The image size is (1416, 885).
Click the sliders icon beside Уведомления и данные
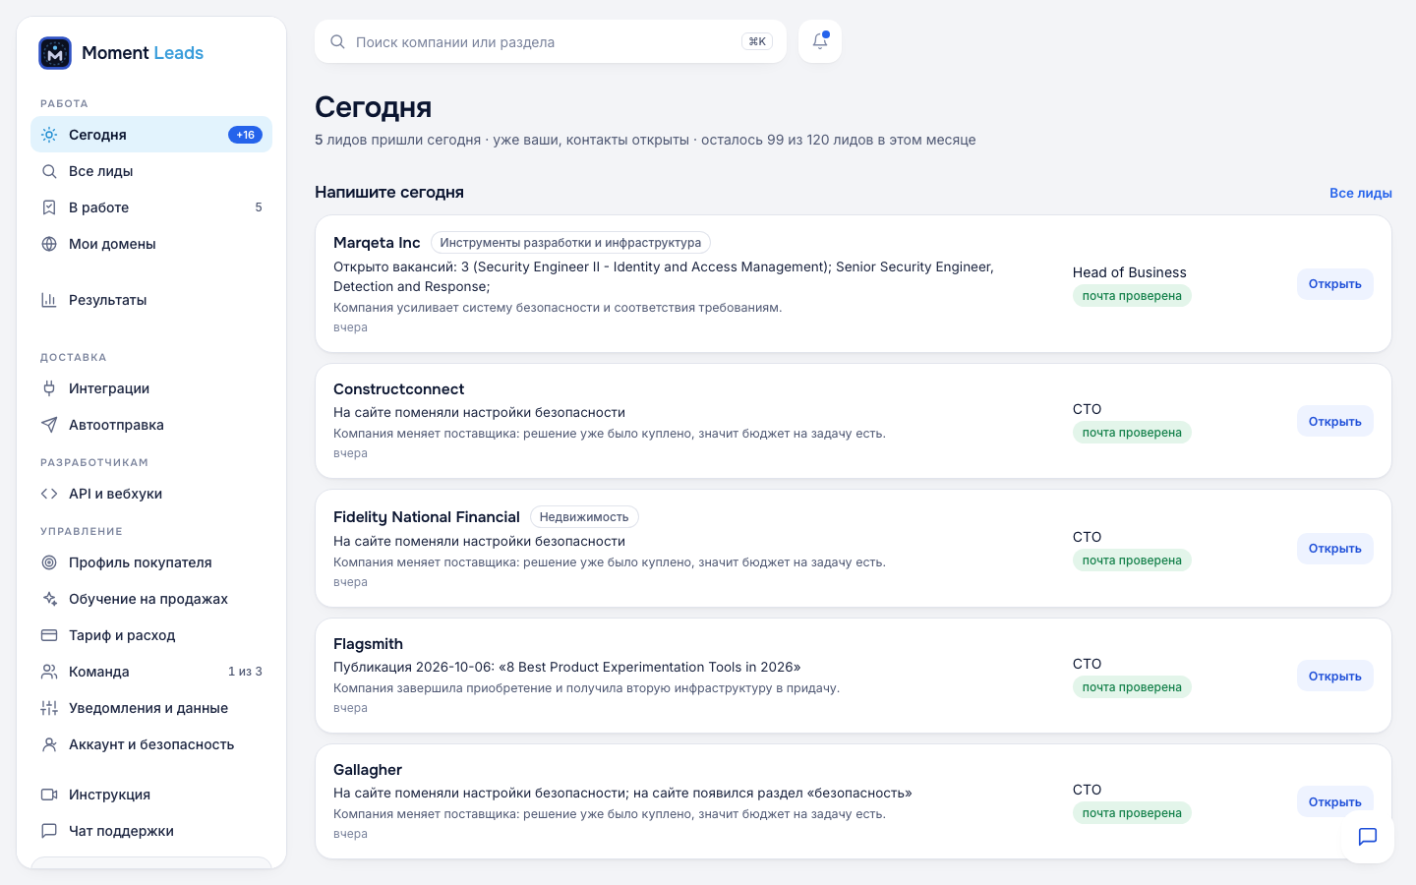click(49, 708)
